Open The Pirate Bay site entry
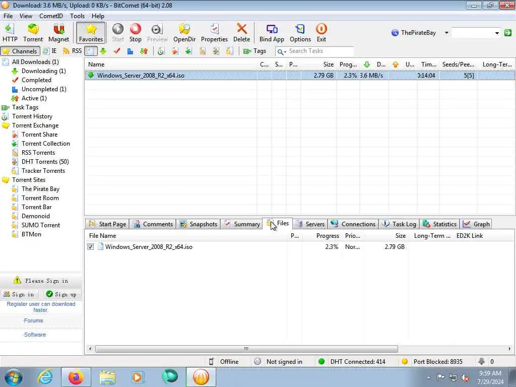This screenshot has width=516, height=387. pyautogui.click(x=40, y=189)
